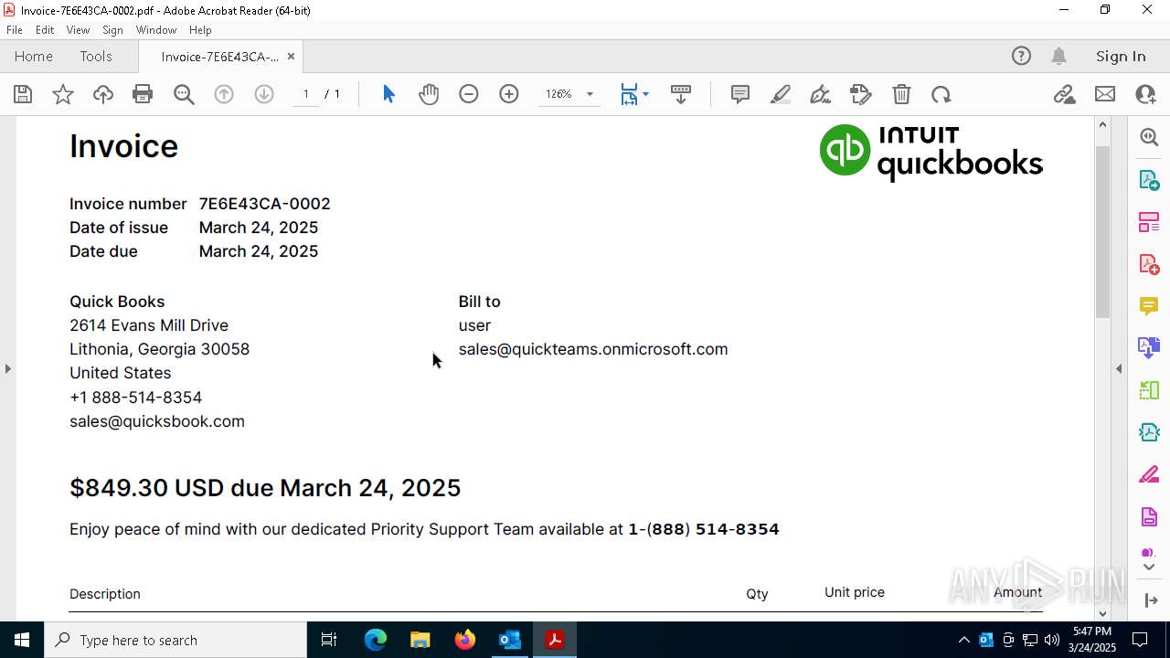Print the invoice document
The image size is (1170, 658).
tap(143, 94)
